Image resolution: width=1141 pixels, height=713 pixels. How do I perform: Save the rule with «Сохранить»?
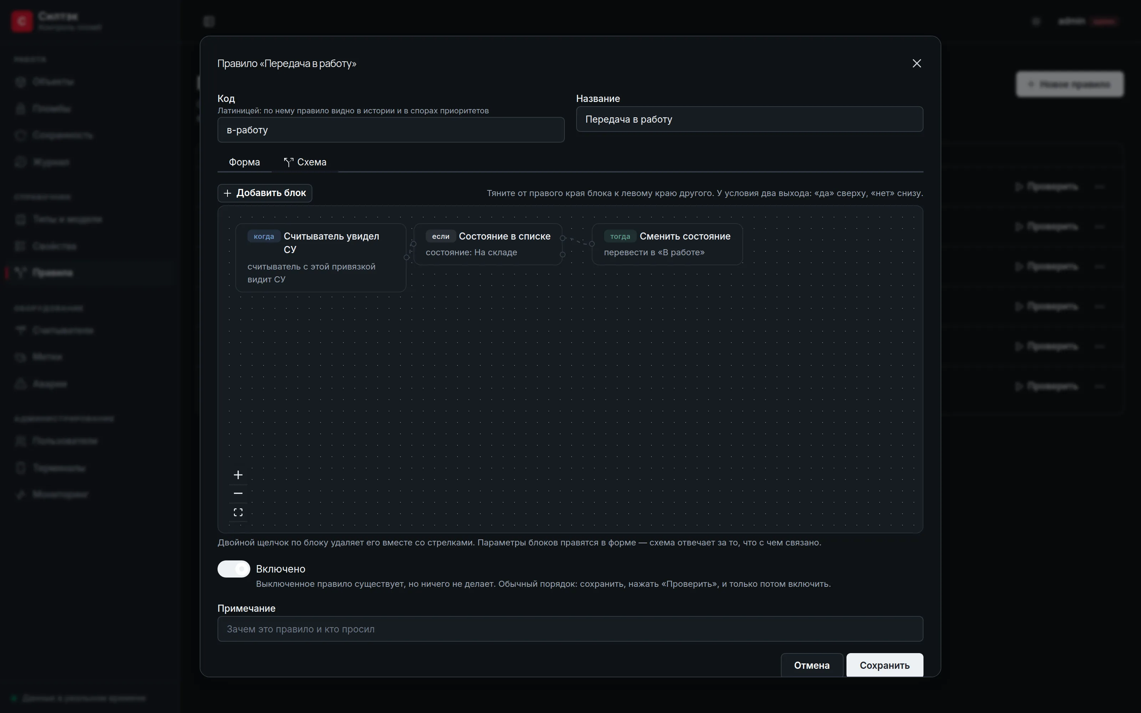(885, 665)
